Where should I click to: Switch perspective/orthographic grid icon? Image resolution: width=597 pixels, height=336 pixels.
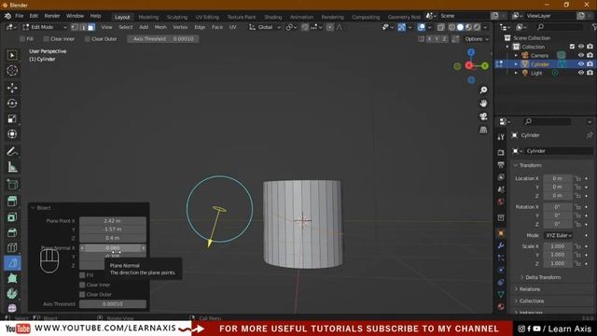coord(483,130)
